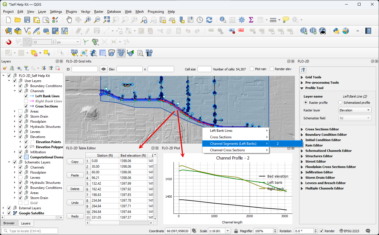Choose Channel Cross Sections from context menu

[227, 150]
